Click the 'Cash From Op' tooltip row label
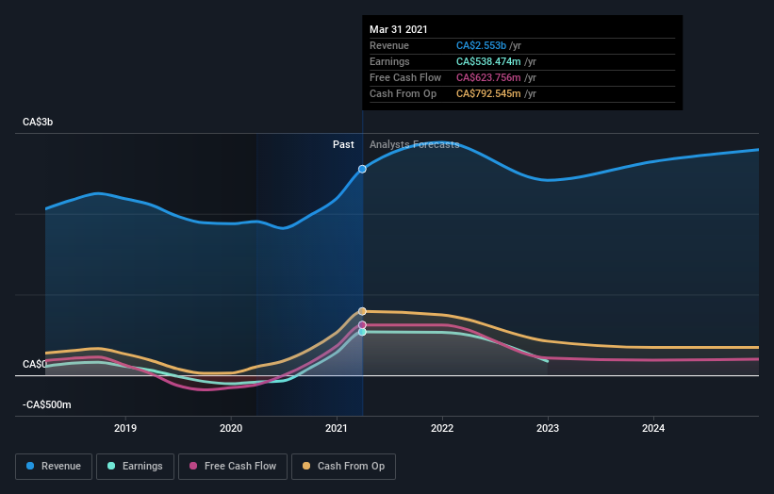774x494 pixels. tap(403, 93)
